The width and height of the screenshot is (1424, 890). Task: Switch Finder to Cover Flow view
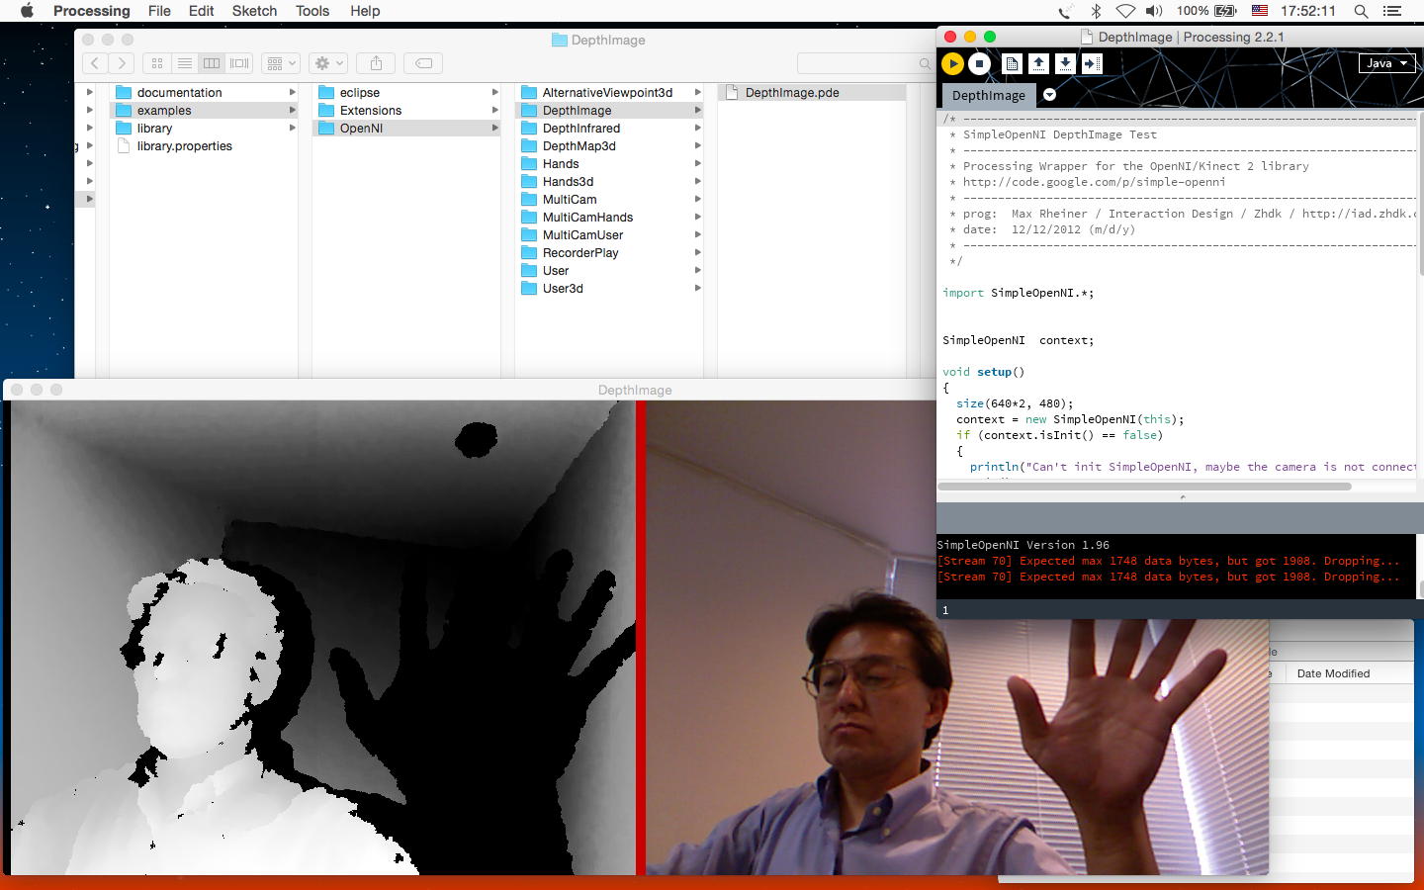tap(239, 63)
